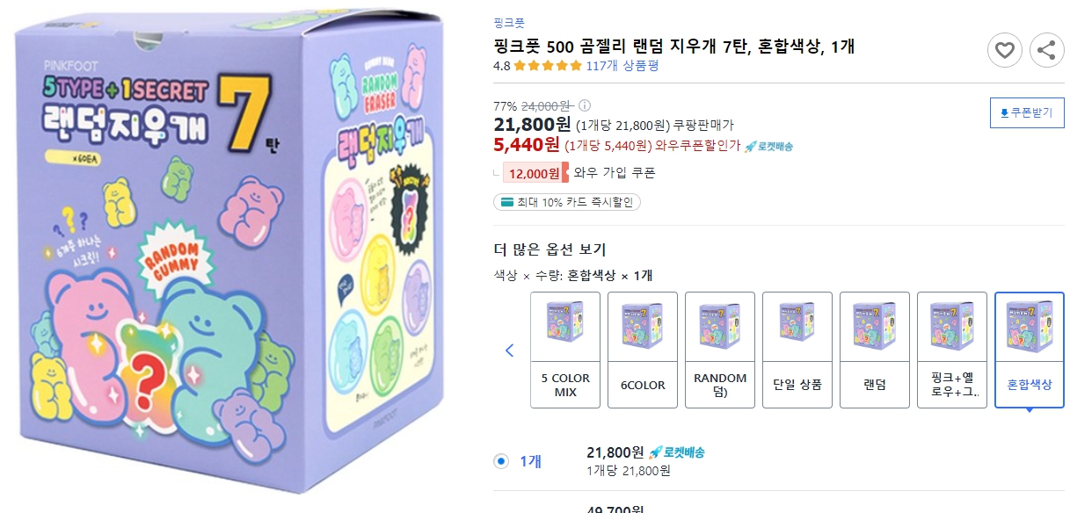Switch to the 6COLOR option
Viewport: 1070px width, 513px height.
(x=642, y=350)
